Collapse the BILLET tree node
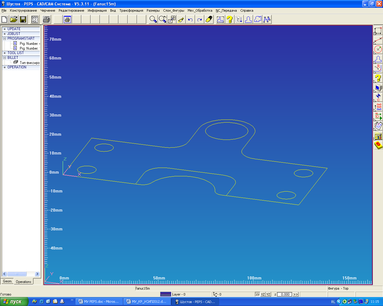 click(4, 58)
